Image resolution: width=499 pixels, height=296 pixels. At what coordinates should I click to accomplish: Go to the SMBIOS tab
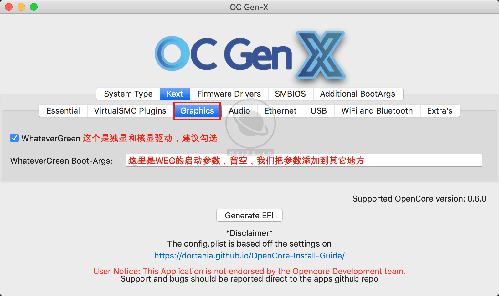point(290,94)
